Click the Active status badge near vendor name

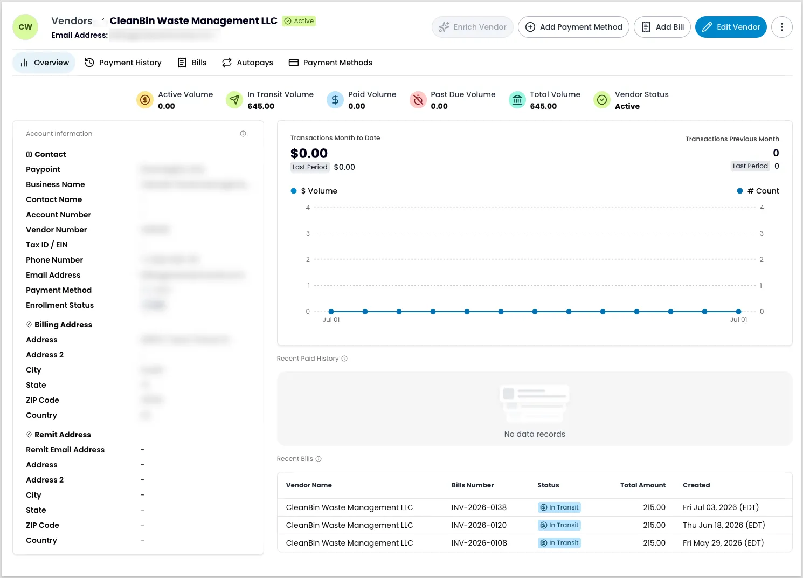(299, 21)
